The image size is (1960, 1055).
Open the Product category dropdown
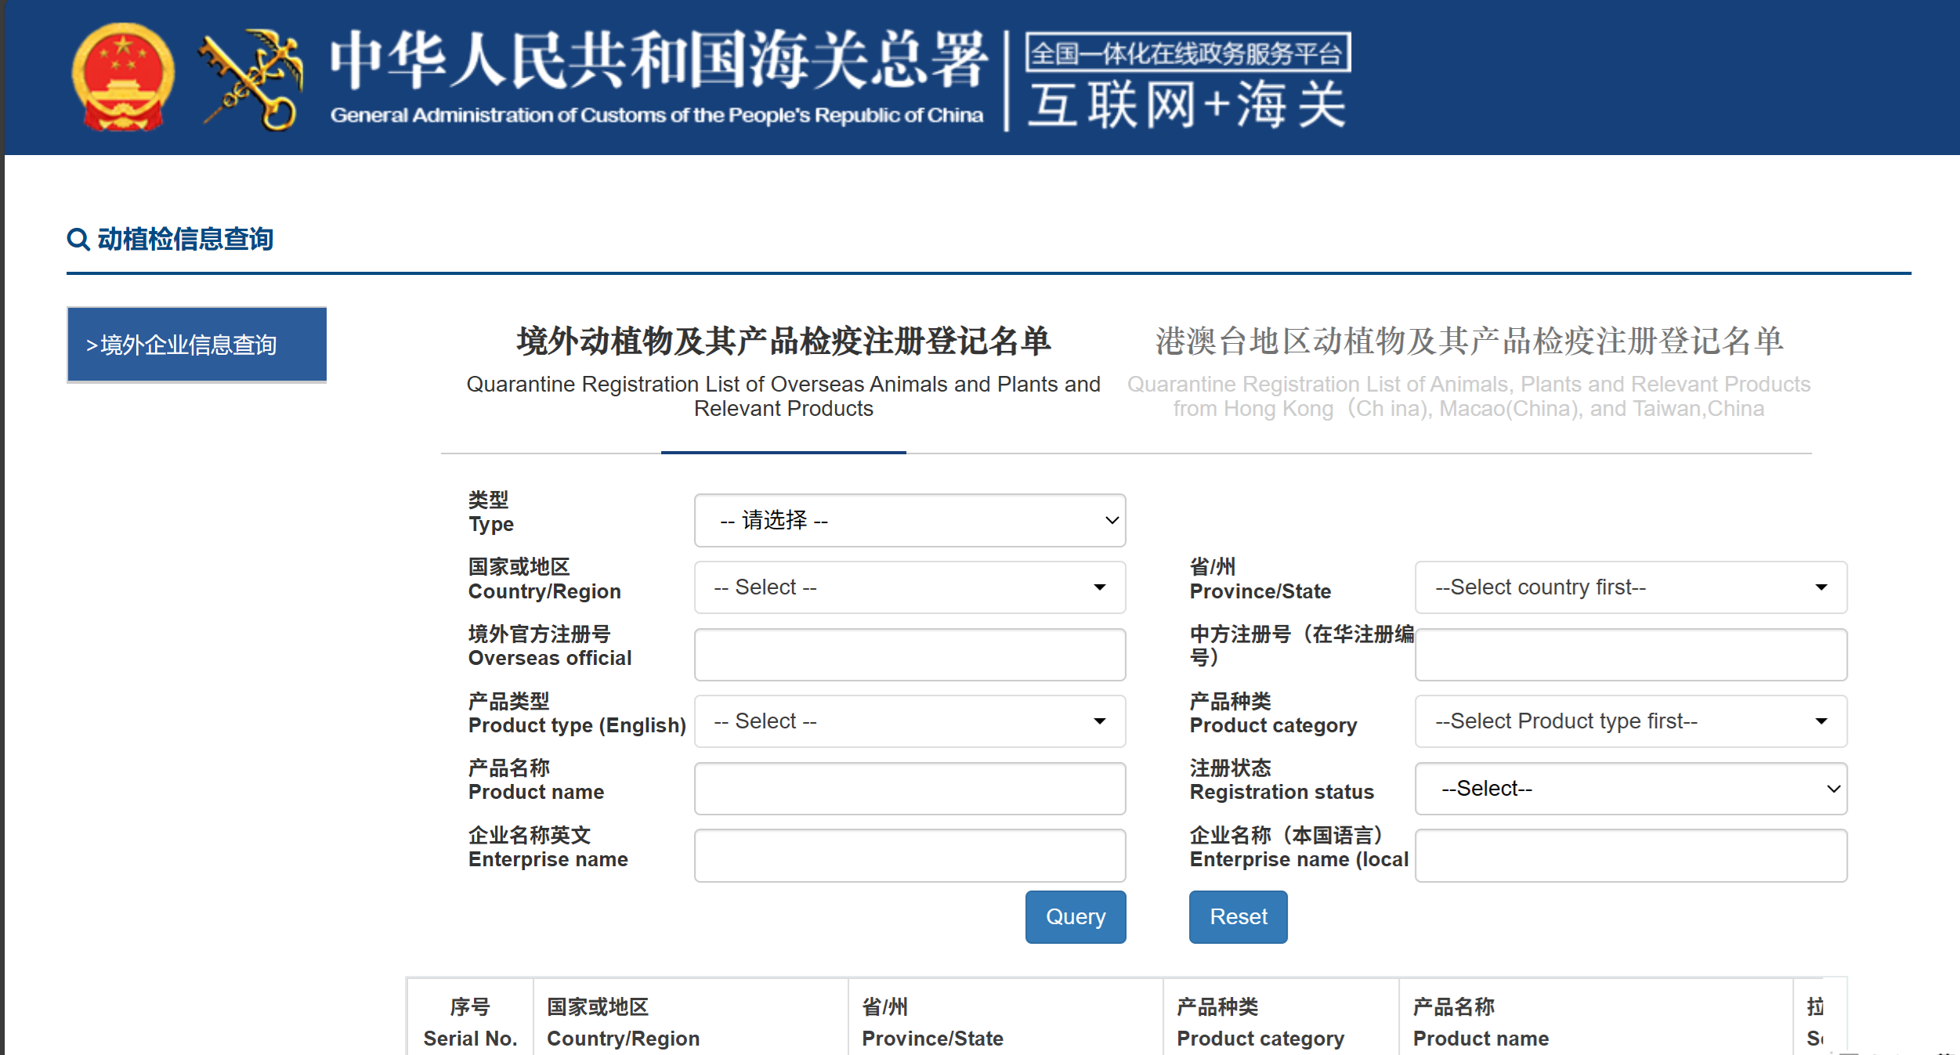pos(1630,721)
